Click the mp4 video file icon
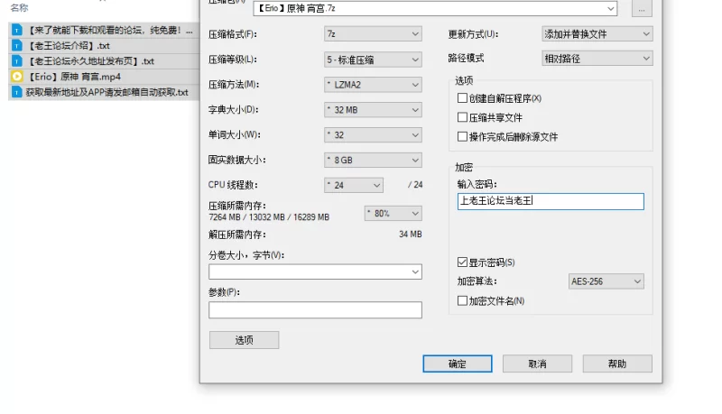 coord(17,77)
